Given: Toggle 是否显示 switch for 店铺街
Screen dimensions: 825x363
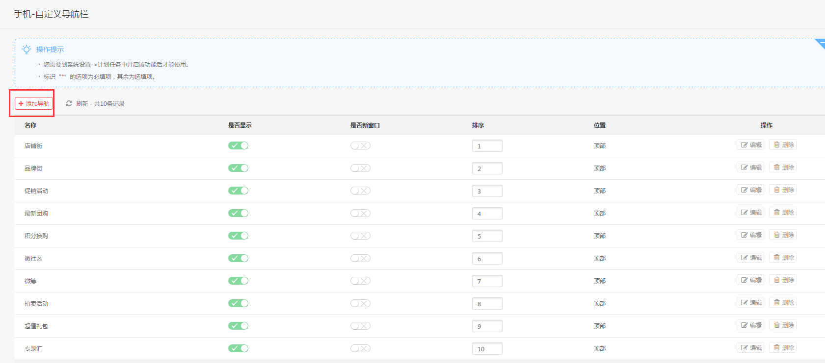Looking at the screenshot, I should pyautogui.click(x=238, y=145).
